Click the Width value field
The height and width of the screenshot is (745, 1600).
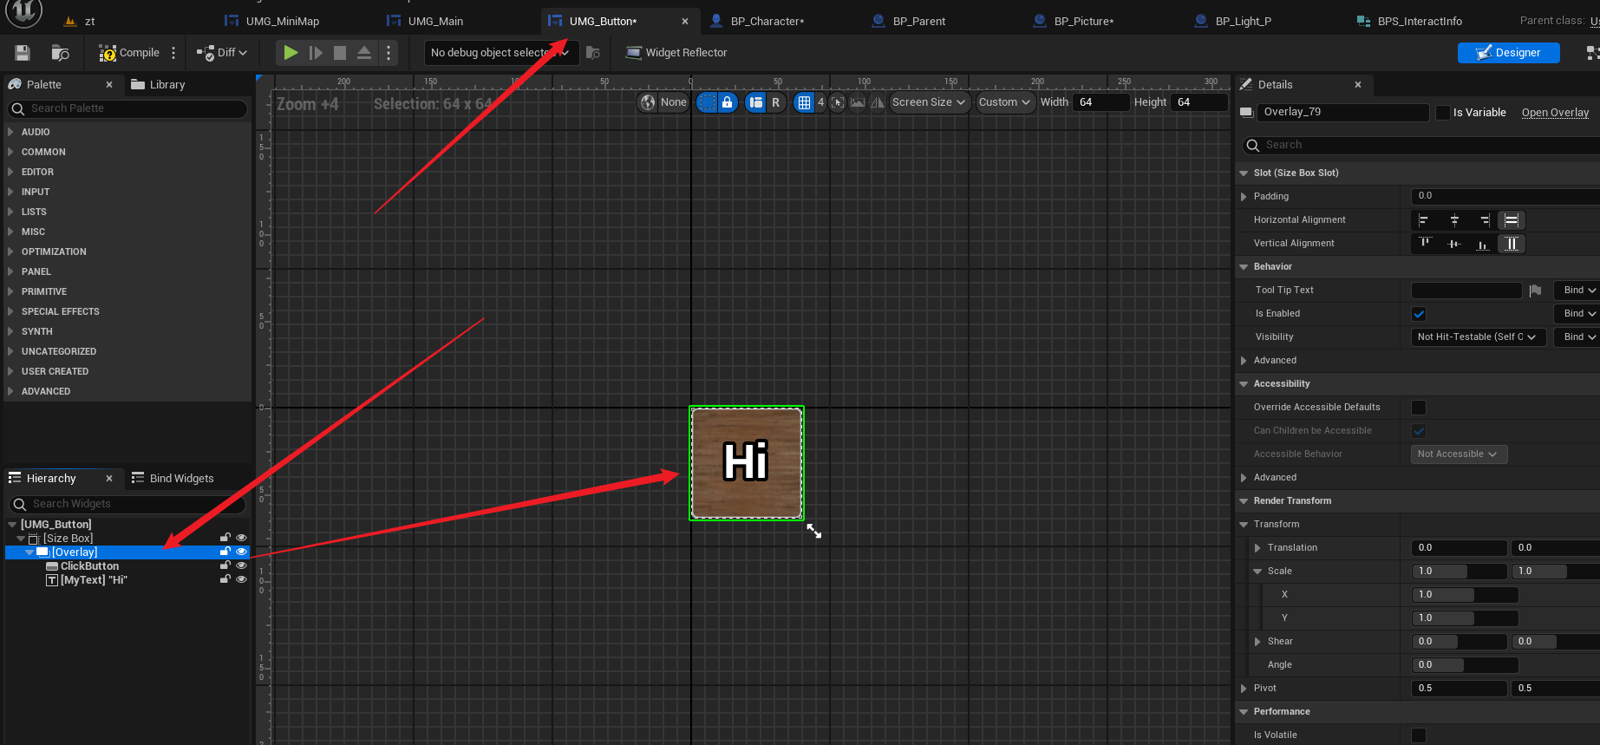click(1101, 102)
